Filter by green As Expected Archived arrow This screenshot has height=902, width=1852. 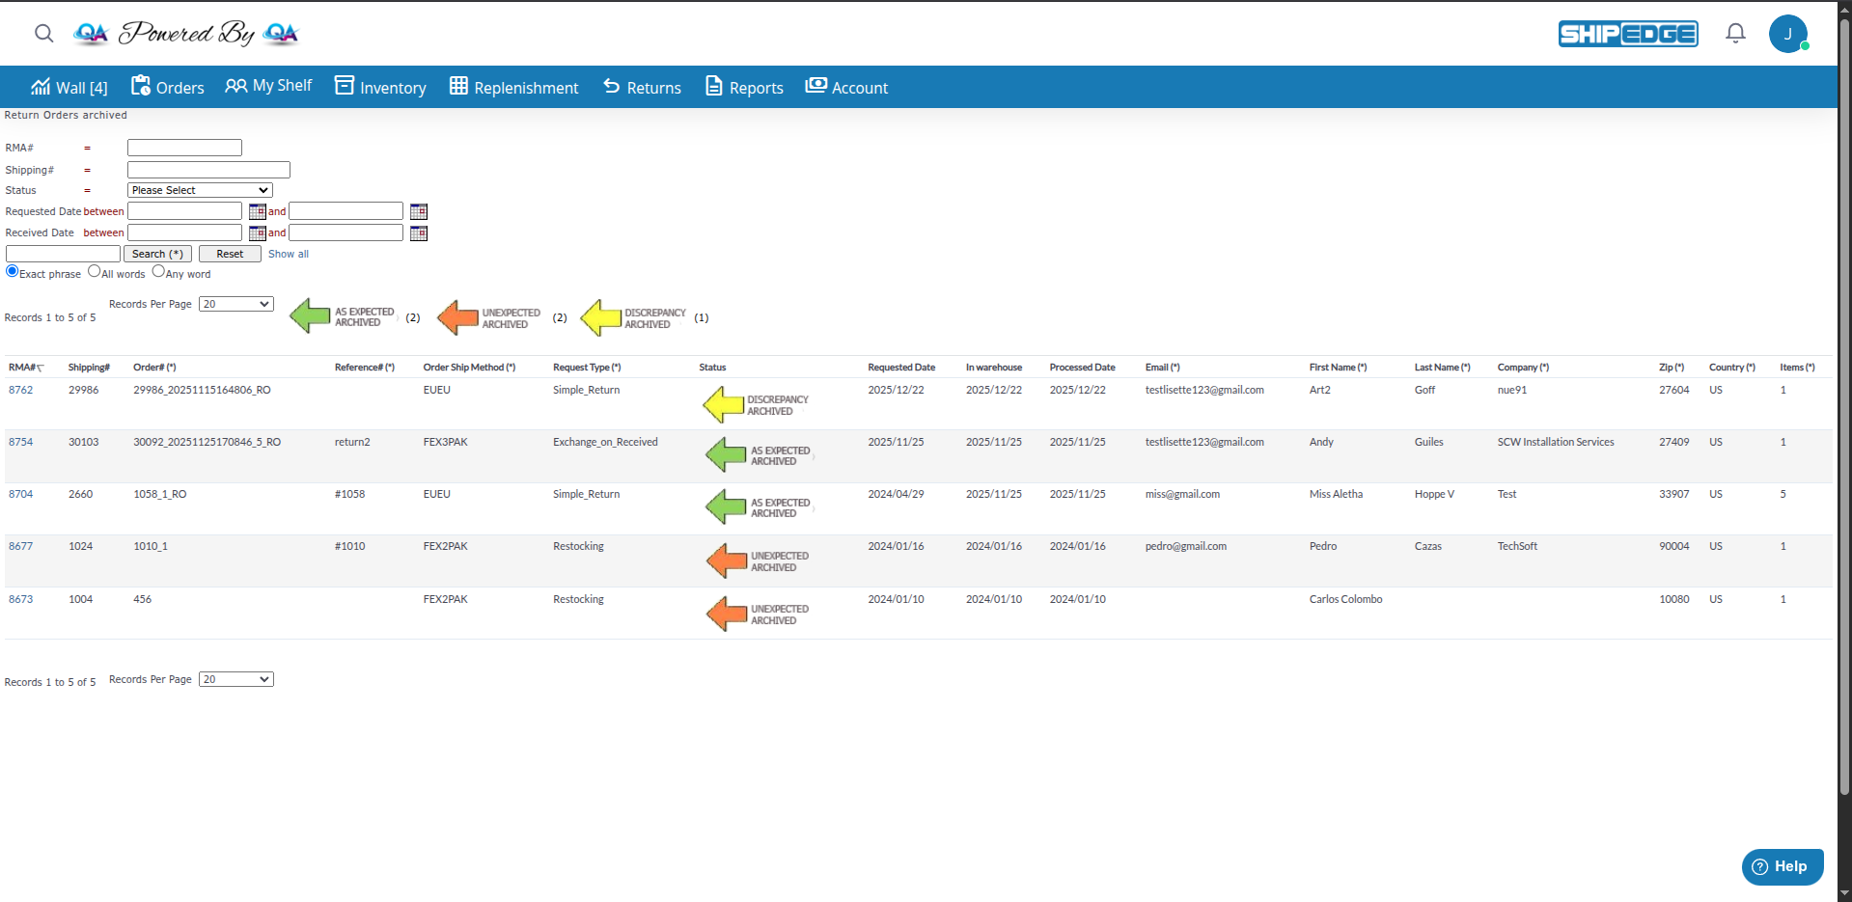(x=311, y=316)
